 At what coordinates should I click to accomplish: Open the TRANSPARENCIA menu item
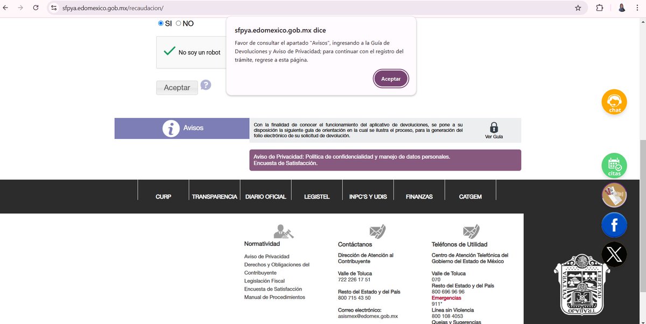coord(214,197)
